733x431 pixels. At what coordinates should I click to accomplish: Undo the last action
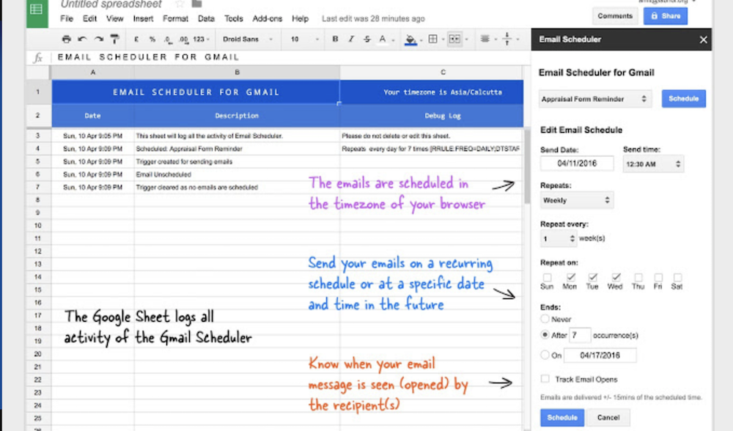[82, 39]
